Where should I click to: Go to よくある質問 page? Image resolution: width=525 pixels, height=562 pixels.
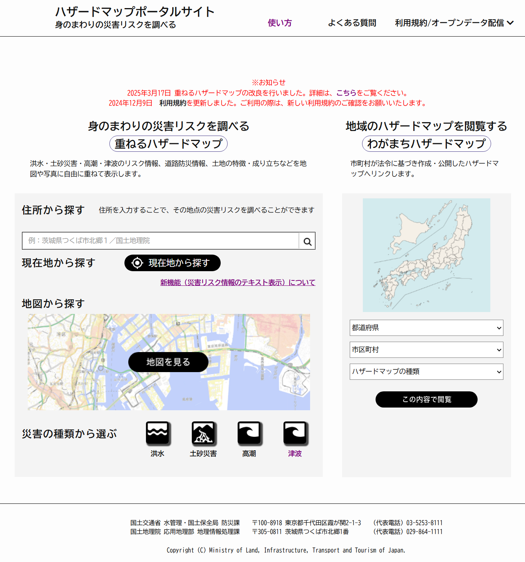coord(352,23)
